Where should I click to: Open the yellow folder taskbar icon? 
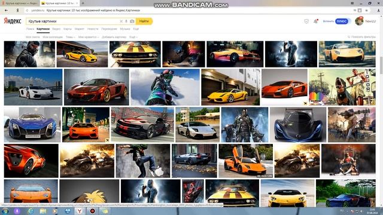(x=105, y=211)
